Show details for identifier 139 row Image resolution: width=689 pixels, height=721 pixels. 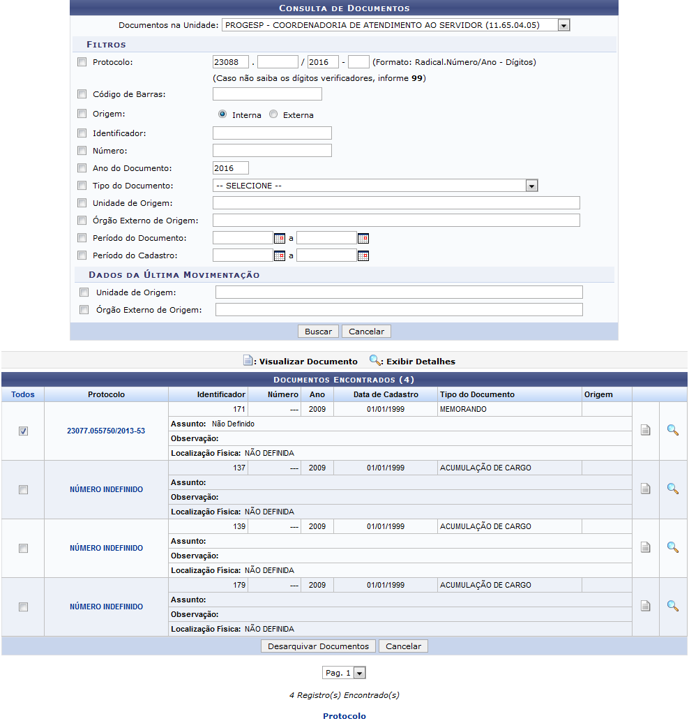(x=672, y=547)
